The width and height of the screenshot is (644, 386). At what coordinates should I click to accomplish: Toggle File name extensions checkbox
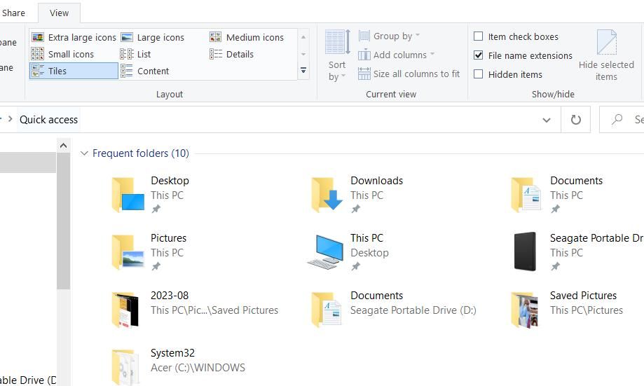[x=479, y=55]
